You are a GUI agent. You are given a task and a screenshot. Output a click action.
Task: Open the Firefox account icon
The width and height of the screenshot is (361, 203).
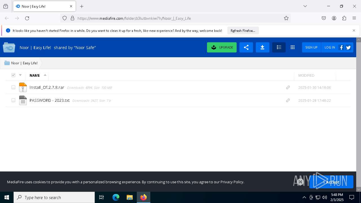tap(334, 18)
